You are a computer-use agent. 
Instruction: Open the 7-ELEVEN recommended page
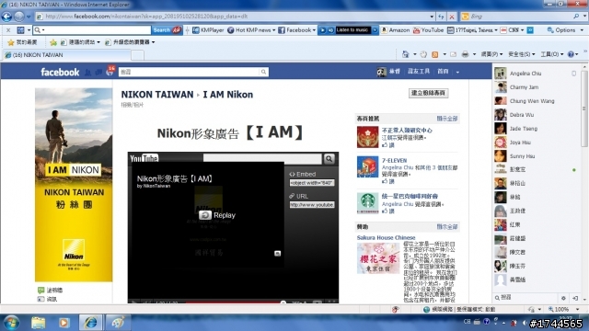(x=394, y=160)
